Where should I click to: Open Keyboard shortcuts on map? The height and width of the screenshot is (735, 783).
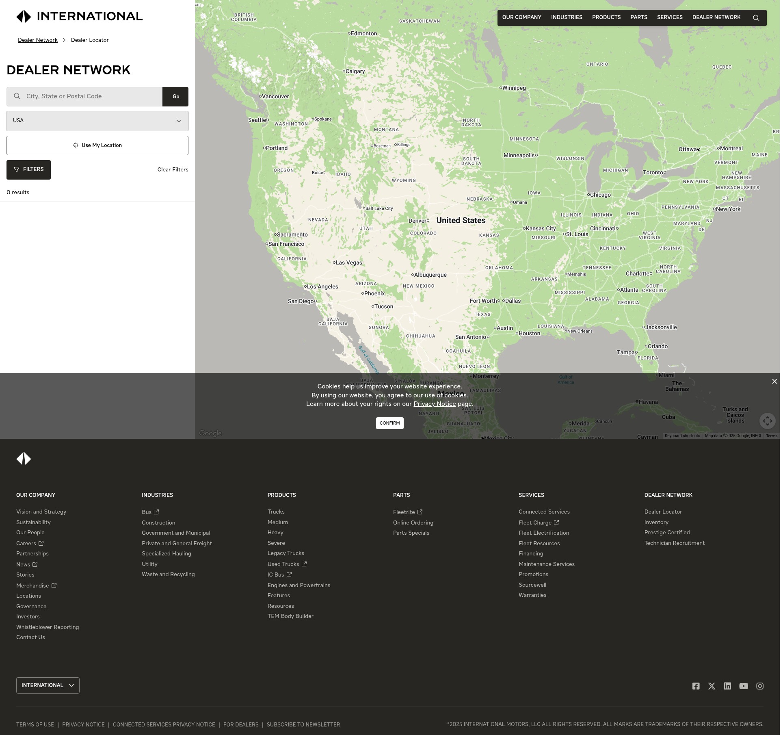tap(682, 436)
